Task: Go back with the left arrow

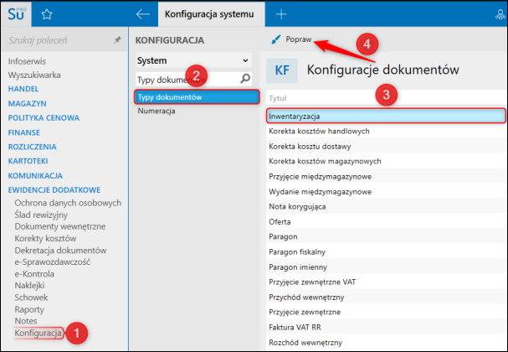Action: tap(143, 14)
